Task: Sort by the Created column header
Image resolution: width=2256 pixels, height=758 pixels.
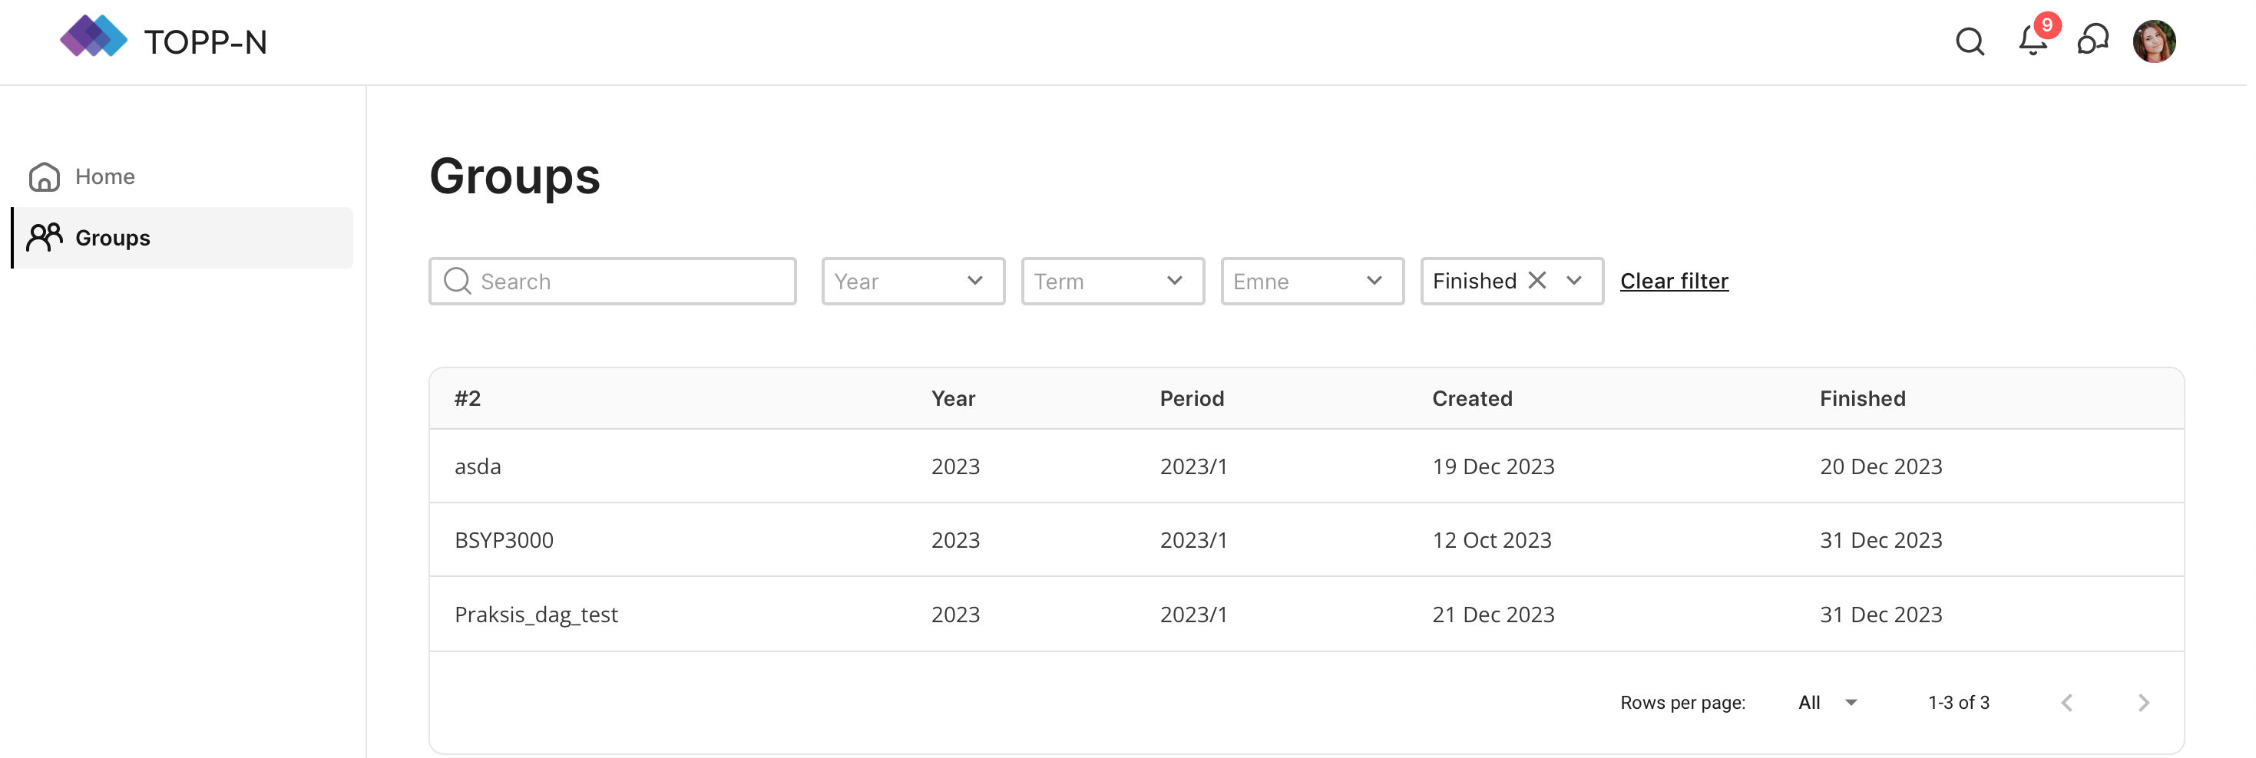Action: 1472,398
